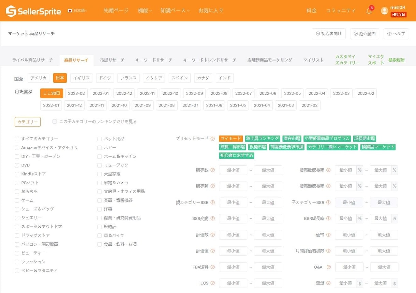Check the DIY・工具・ガーデン category
Image resolution: width=416 pixels, height=293 pixels.
click(x=17, y=157)
